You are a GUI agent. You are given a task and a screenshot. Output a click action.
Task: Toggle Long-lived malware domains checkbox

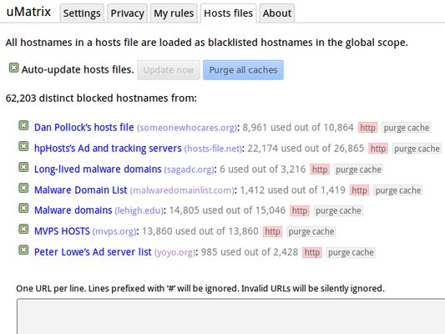[x=23, y=167]
